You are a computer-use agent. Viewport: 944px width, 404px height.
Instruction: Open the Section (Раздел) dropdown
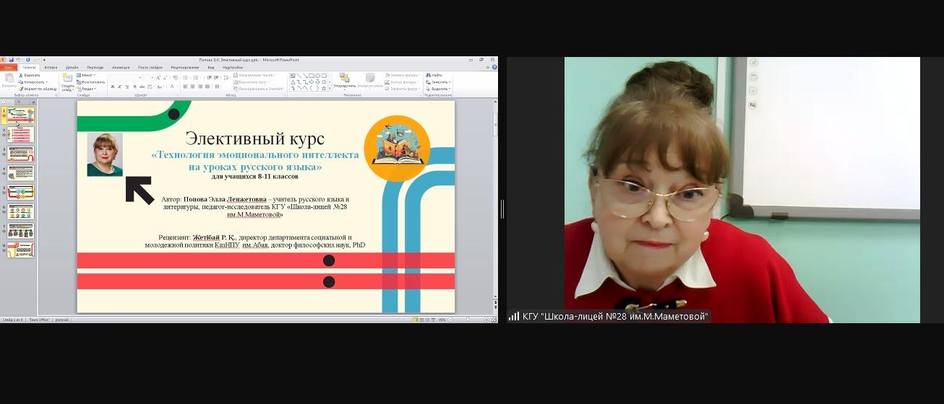click(x=87, y=89)
